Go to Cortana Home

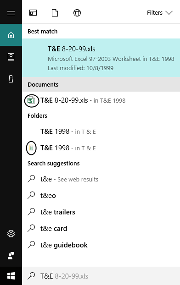(x=11, y=35)
